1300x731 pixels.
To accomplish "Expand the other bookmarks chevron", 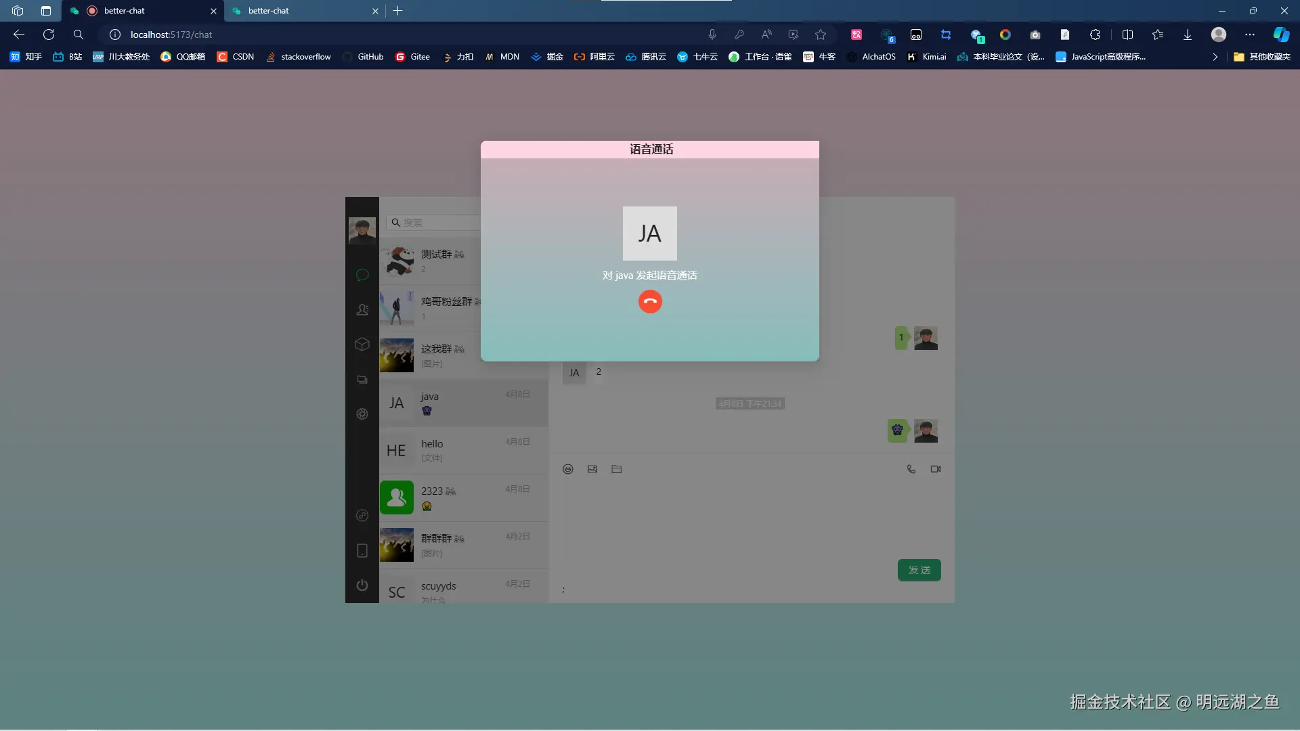I will point(1215,57).
